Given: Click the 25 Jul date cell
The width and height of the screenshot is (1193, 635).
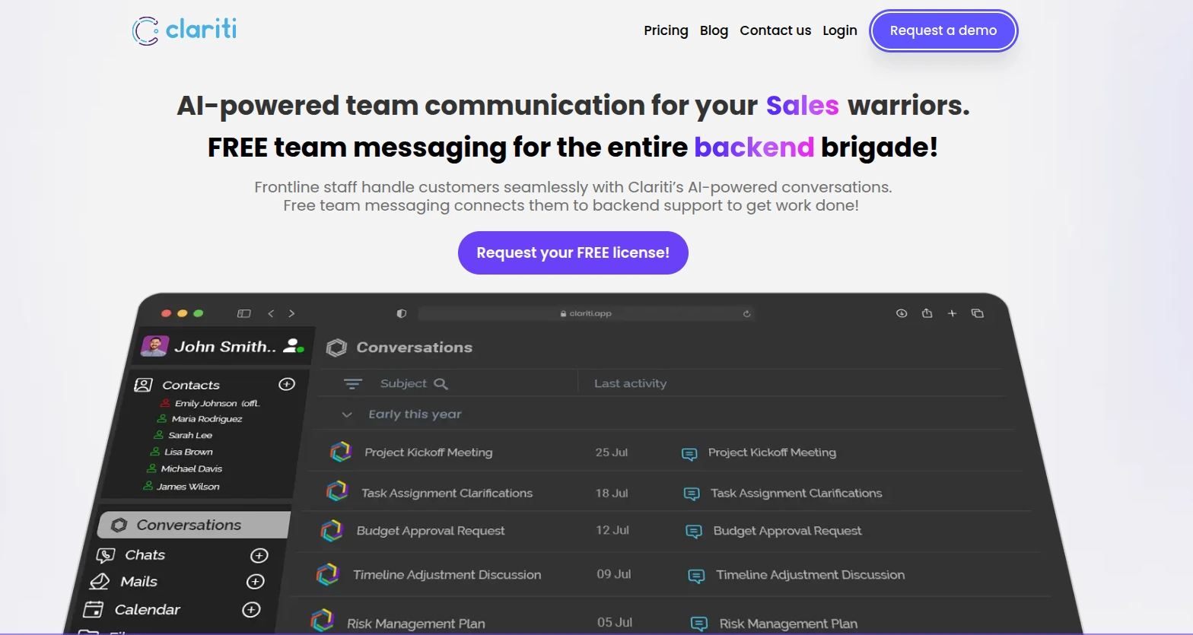Looking at the screenshot, I should point(612,452).
